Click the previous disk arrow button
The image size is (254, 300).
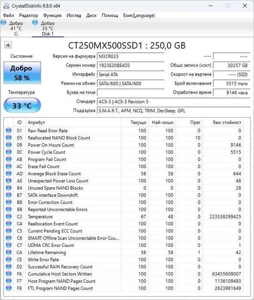click(8, 45)
